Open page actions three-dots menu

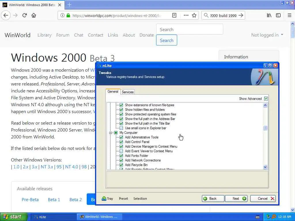pyautogui.click(x=186, y=16)
